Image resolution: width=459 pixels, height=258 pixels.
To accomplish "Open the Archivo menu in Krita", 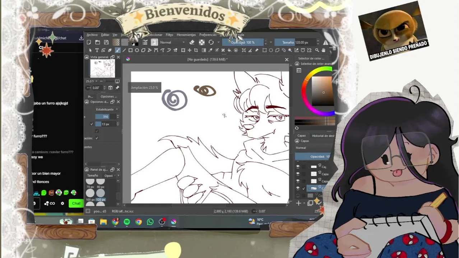I will click(x=92, y=35).
